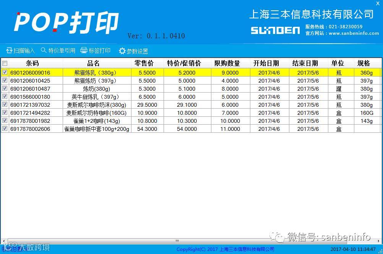Click the horizontal scrollbar left arrow
The height and width of the screenshot is (254, 383).
tap(4, 241)
